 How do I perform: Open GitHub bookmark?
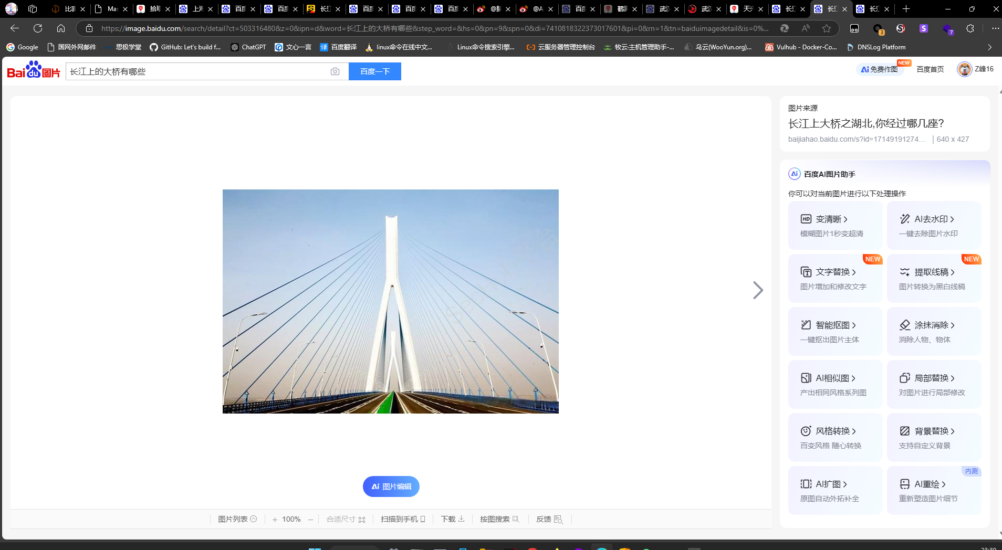(185, 47)
